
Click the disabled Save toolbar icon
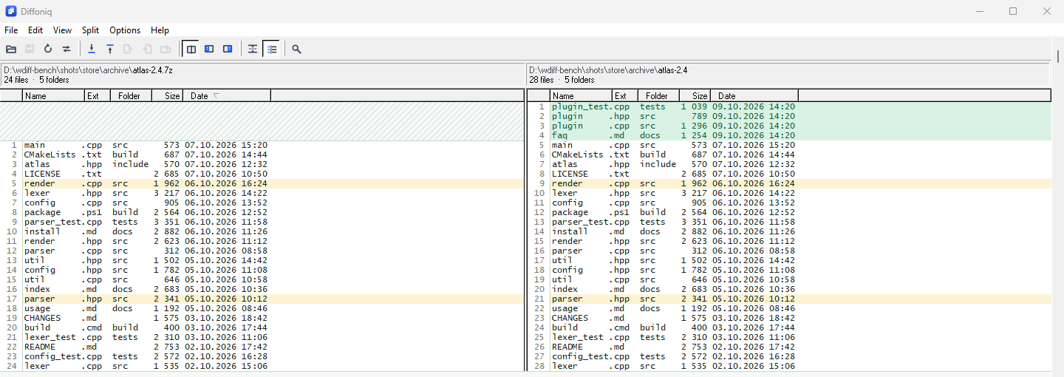click(x=30, y=49)
